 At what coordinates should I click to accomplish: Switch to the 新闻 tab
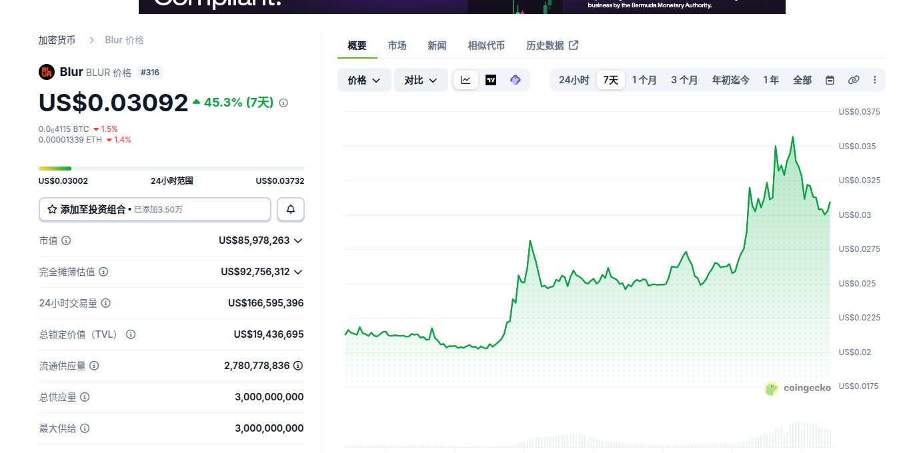tap(437, 45)
